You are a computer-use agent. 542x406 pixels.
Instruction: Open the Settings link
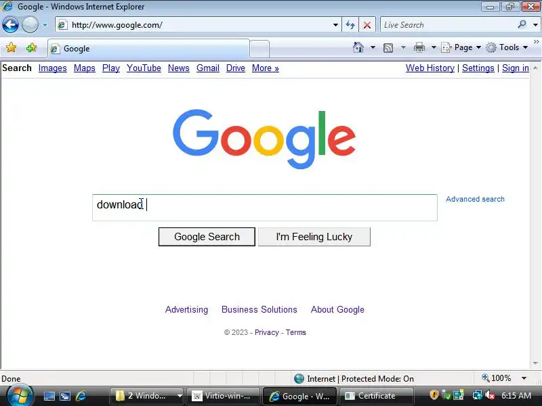pos(478,68)
